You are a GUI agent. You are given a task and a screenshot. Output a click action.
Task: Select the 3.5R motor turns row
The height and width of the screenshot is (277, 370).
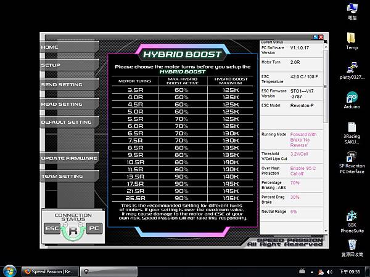tap(183, 90)
